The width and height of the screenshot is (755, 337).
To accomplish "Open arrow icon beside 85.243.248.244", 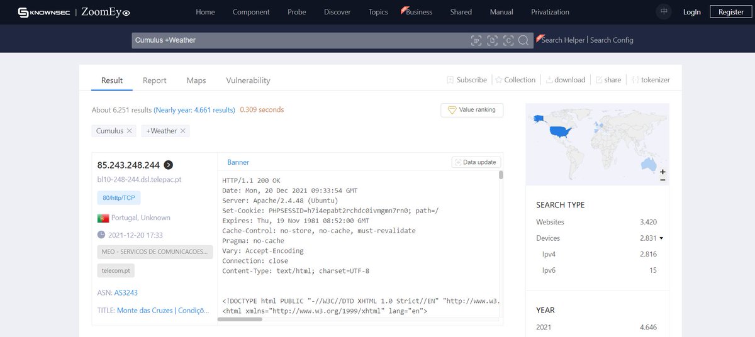I will 168,165.
